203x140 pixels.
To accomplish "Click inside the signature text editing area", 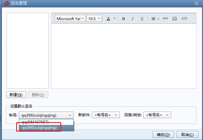I will (x=124, y=56).
